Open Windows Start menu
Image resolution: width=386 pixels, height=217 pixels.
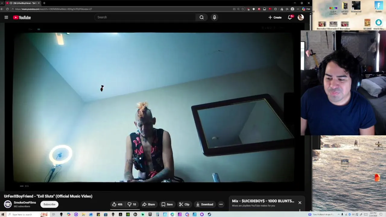click(3, 214)
